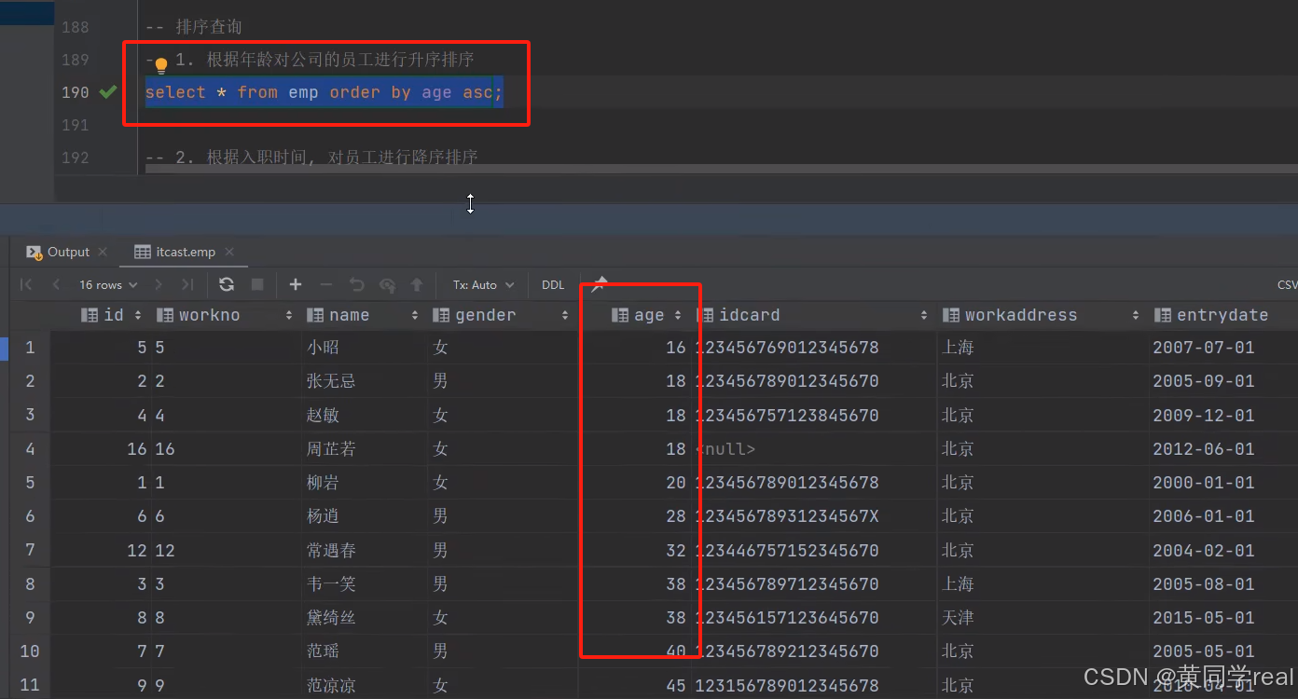The height and width of the screenshot is (699, 1298).
Task: Click the name cell '杨逍'
Action: [x=323, y=516]
